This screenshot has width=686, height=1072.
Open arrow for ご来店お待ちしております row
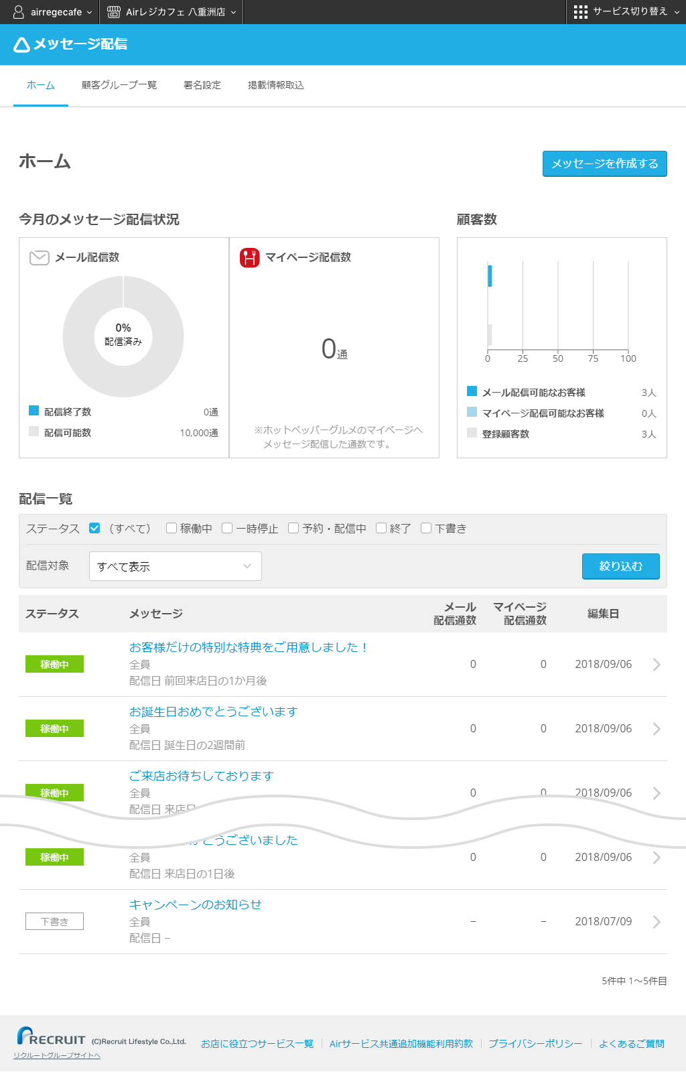[657, 793]
